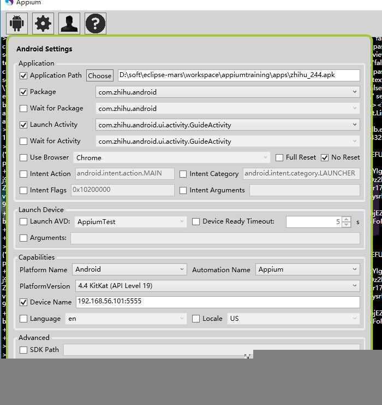Check the Use Browser checkbox

pyautogui.click(x=23, y=157)
